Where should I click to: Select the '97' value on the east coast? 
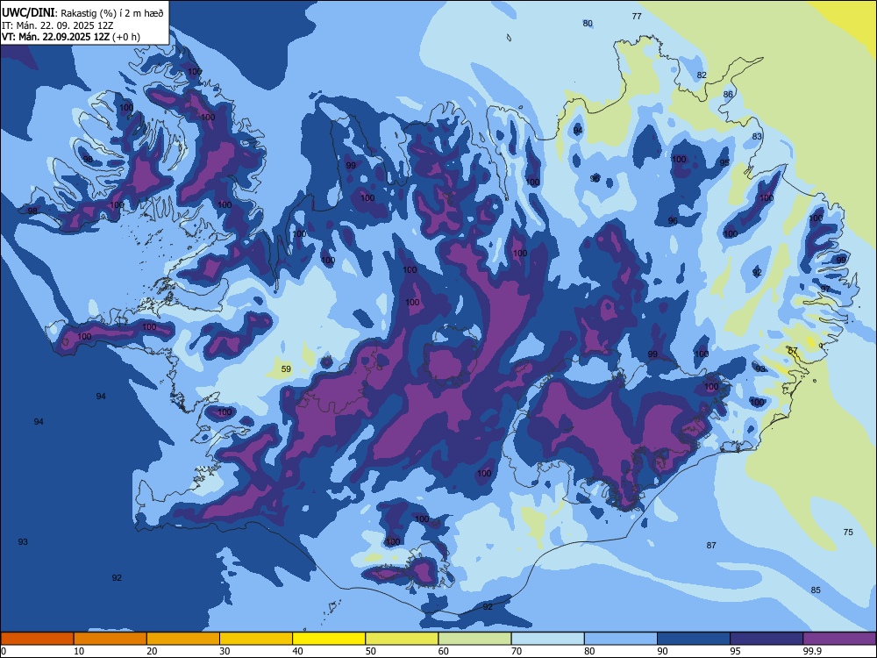pyautogui.click(x=825, y=289)
